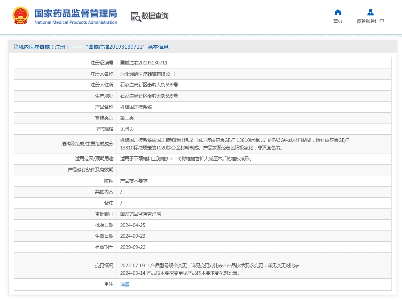Click the 注册人住所 label

tap(102, 85)
